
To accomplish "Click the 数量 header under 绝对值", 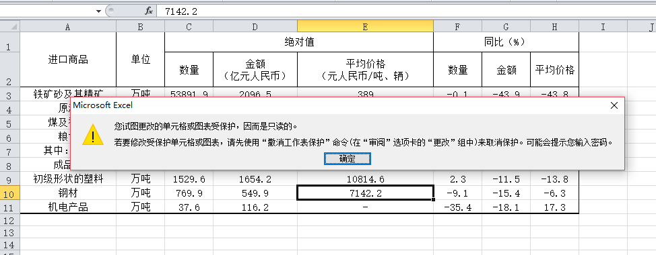I will pos(189,70).
